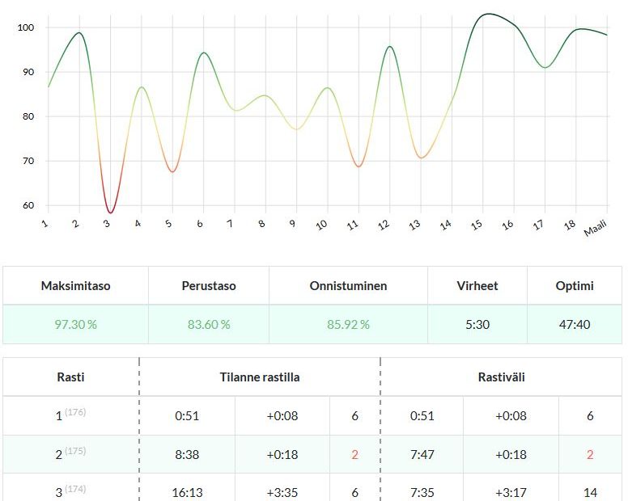Screen dimensions: 628x501
Task: Click the 83.60 % Perustaso value
Action: click(208, 324)
